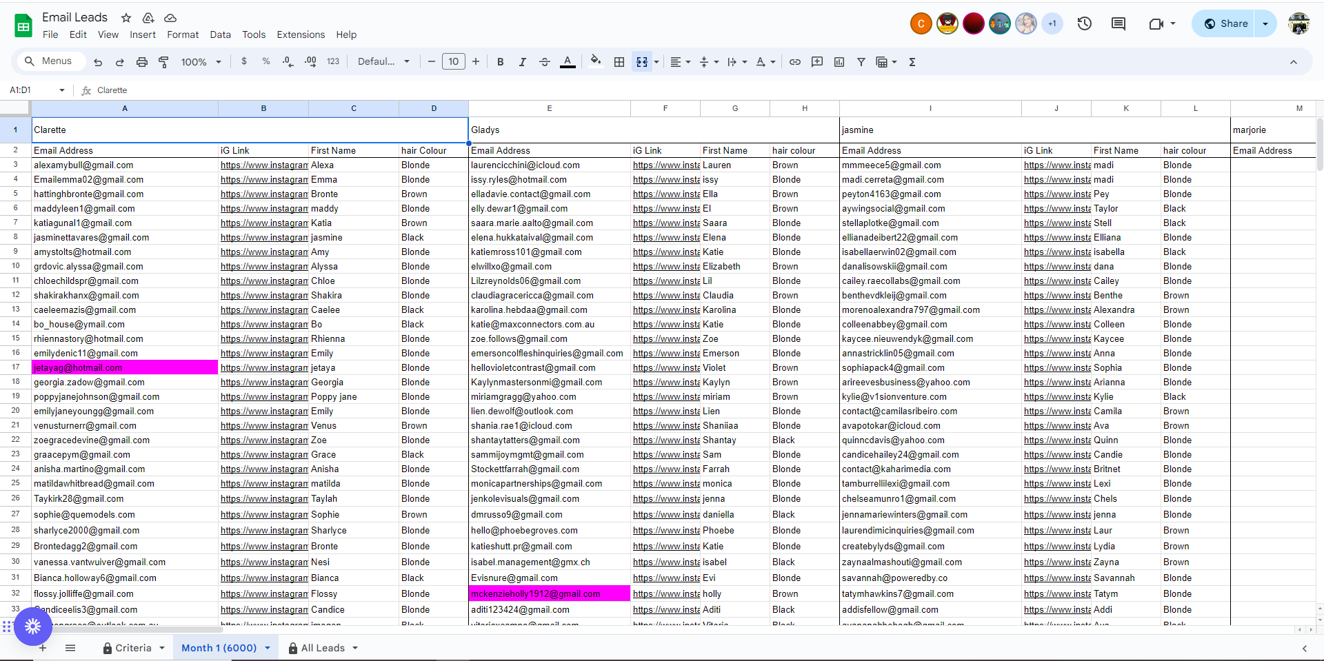Open the Insert menu

[x=143, y=34]
